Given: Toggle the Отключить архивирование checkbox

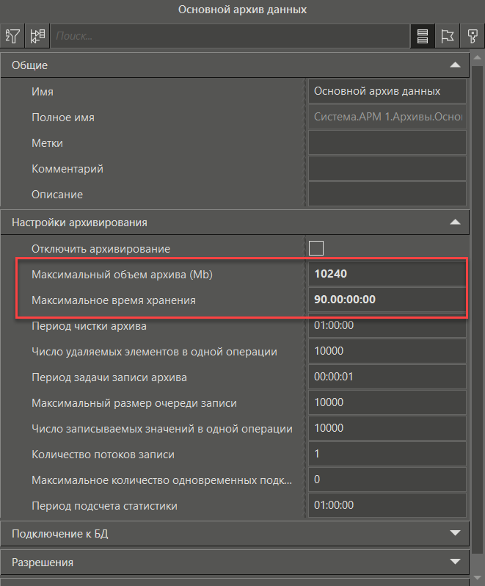Looking at the screenshot, I should click(316, 248).
